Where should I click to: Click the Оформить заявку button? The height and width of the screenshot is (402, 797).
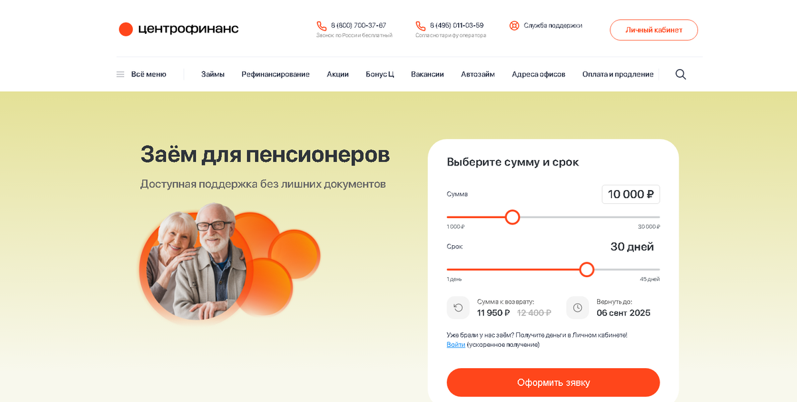point(553,383)
